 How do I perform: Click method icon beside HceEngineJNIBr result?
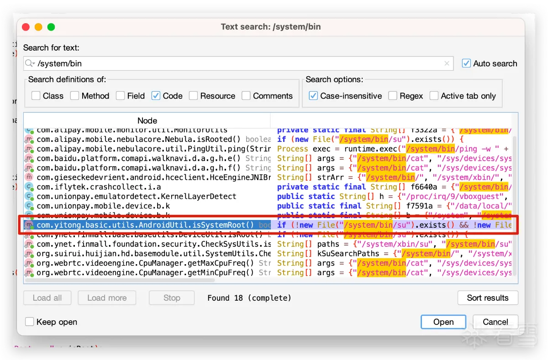(30, 177)
